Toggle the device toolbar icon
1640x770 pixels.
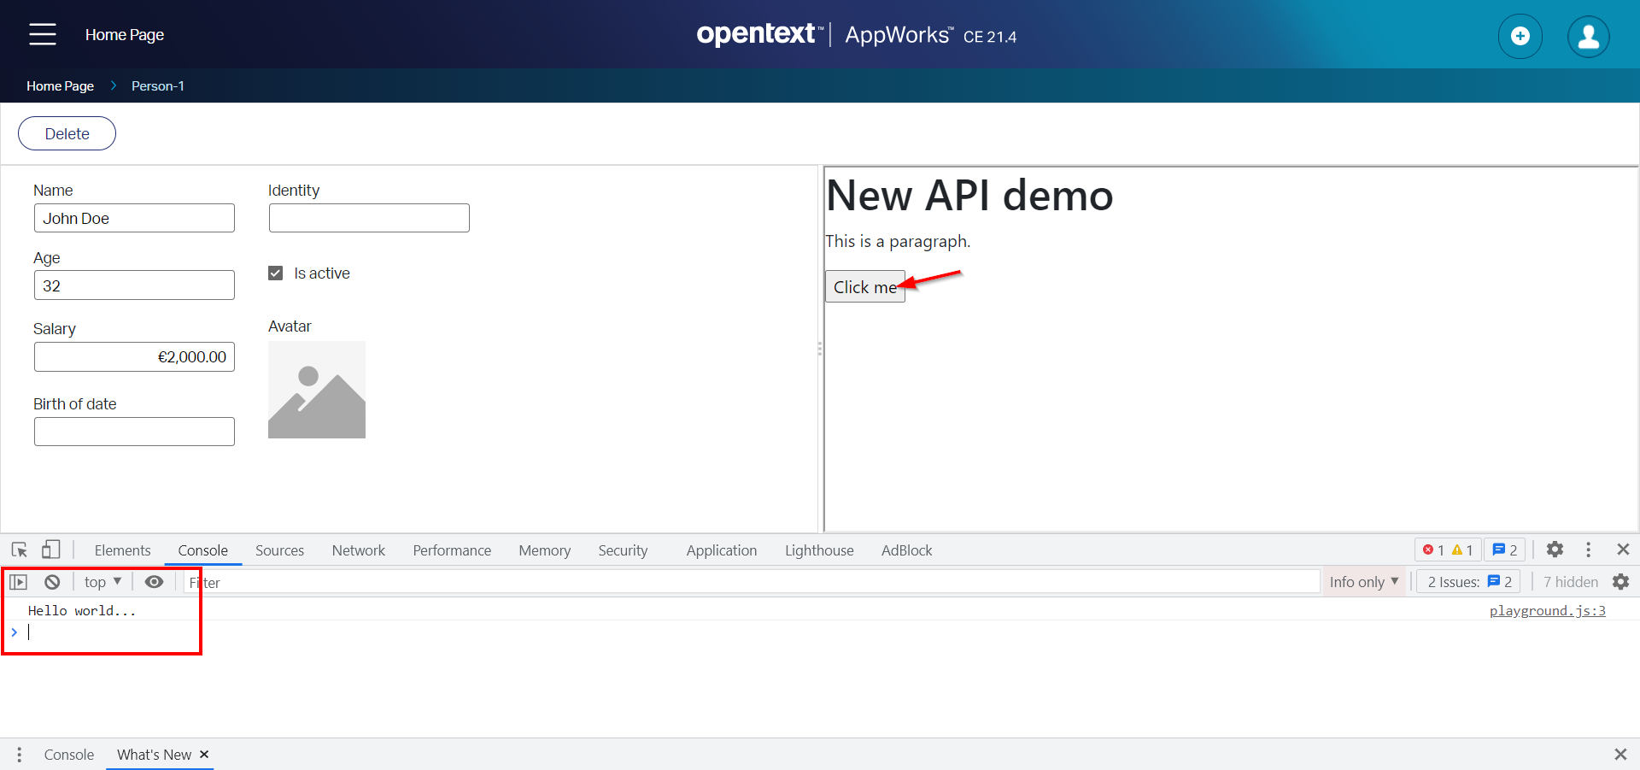[51, 550]
